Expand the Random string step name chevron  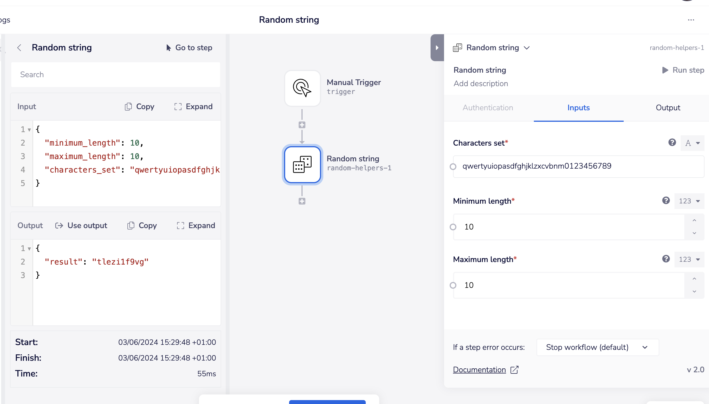coord(527,48)
